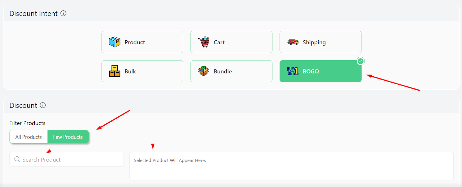Click the Bundle open box icon
Image resolution: width=462 pixels, height=187 pixels.
pos(204,71)
